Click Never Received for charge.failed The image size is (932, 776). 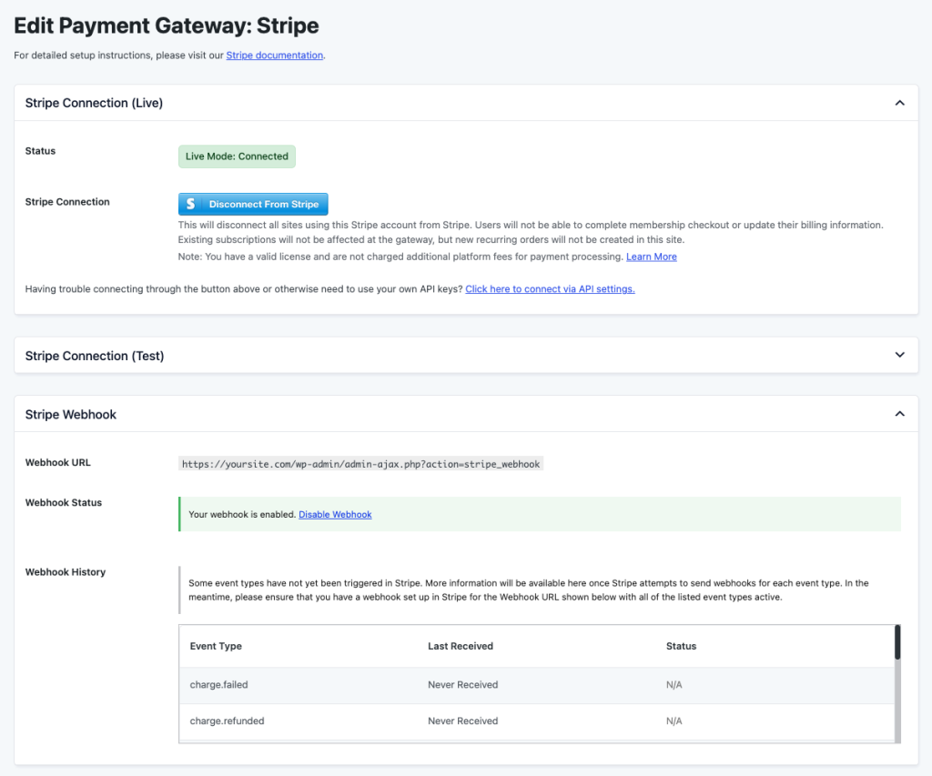[x=463, y=684]
